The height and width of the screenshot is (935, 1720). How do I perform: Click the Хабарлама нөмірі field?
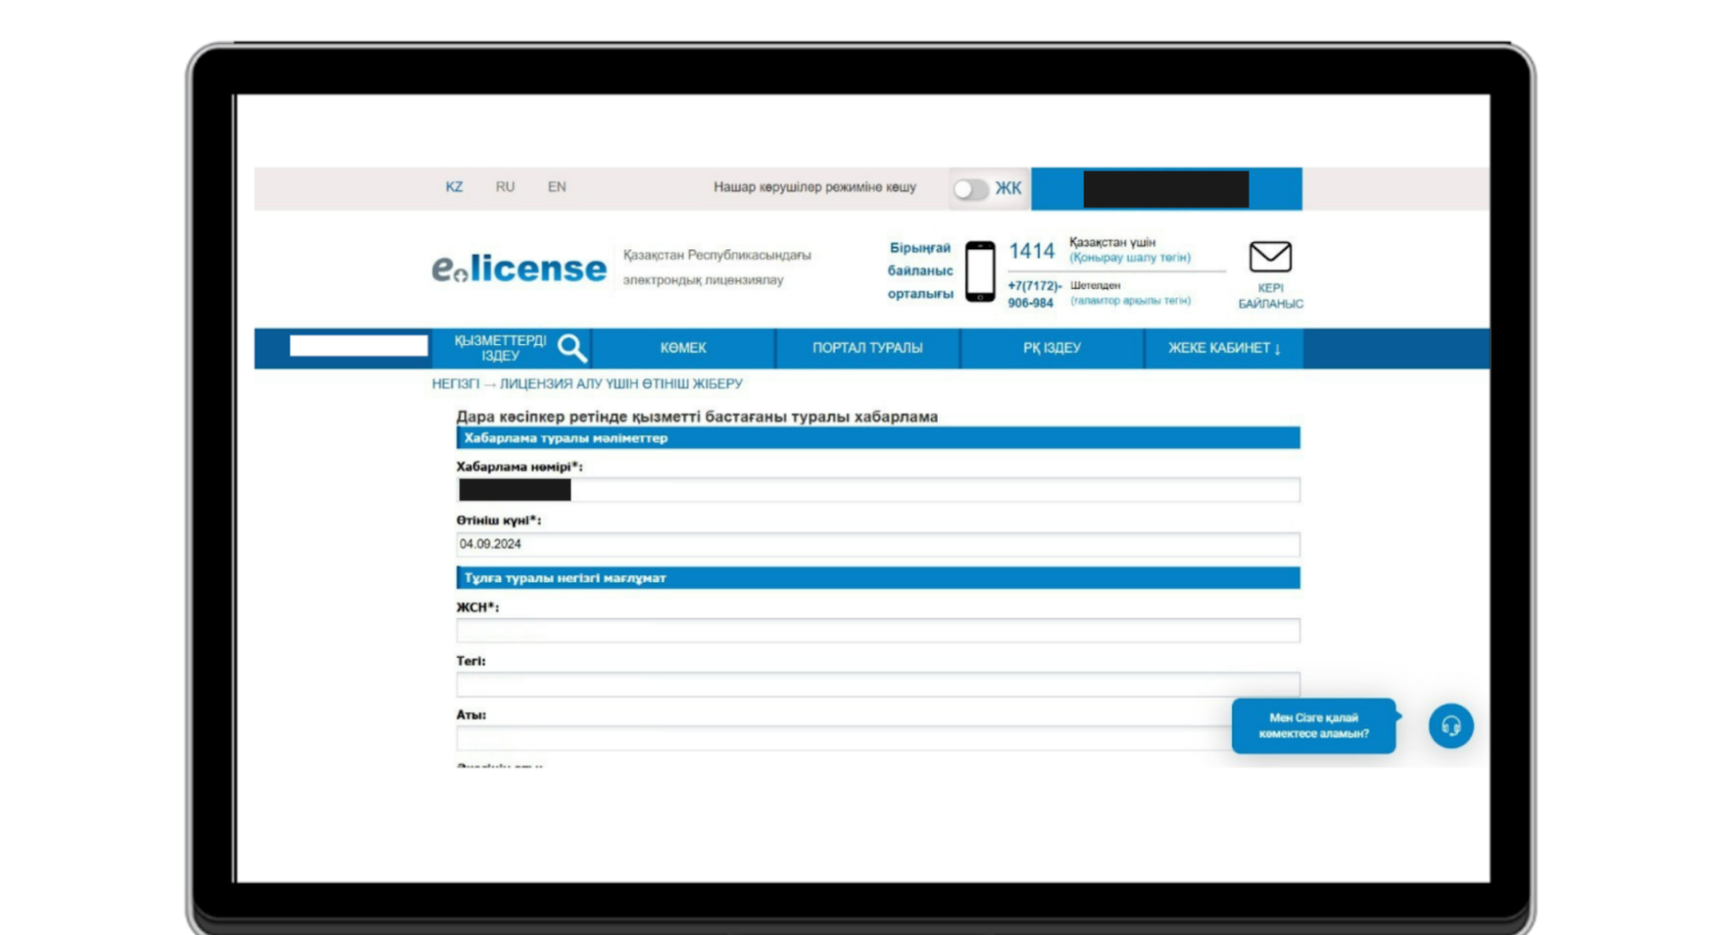point(878,490)
